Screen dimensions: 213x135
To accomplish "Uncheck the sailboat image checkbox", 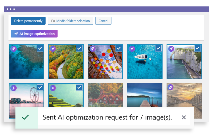I will [158, 48].
